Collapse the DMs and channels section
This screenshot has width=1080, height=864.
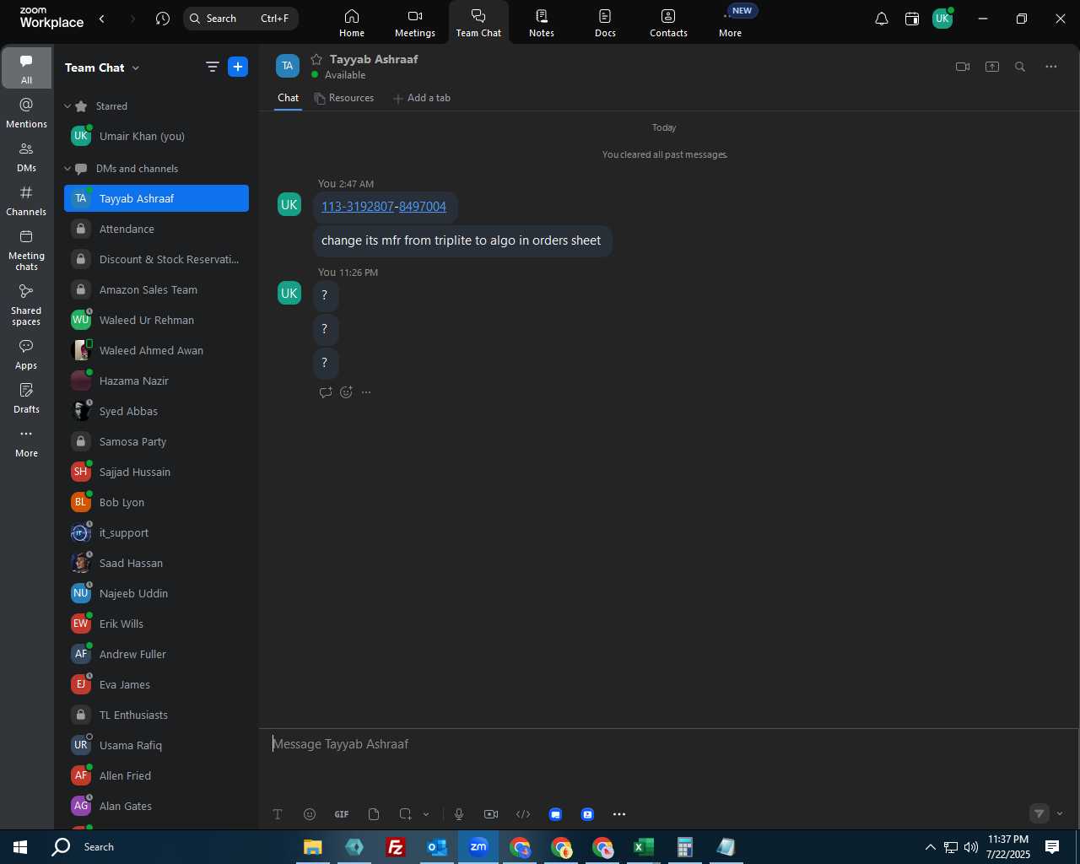tap(67, 169)
